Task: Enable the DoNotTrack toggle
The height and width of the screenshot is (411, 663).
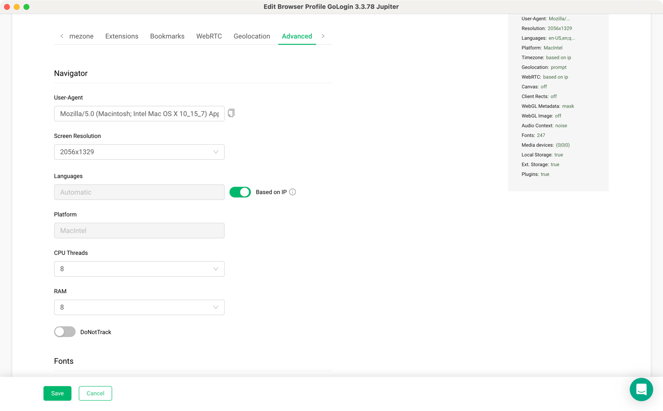Action: [65, 332]
